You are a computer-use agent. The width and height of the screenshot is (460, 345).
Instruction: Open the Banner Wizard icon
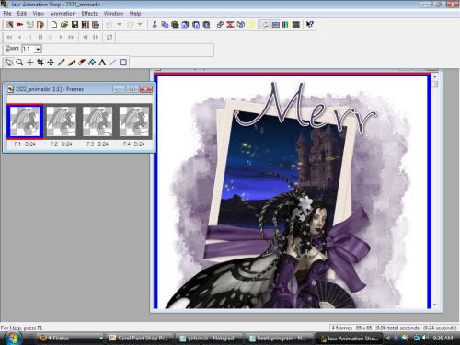pos(20,25)
